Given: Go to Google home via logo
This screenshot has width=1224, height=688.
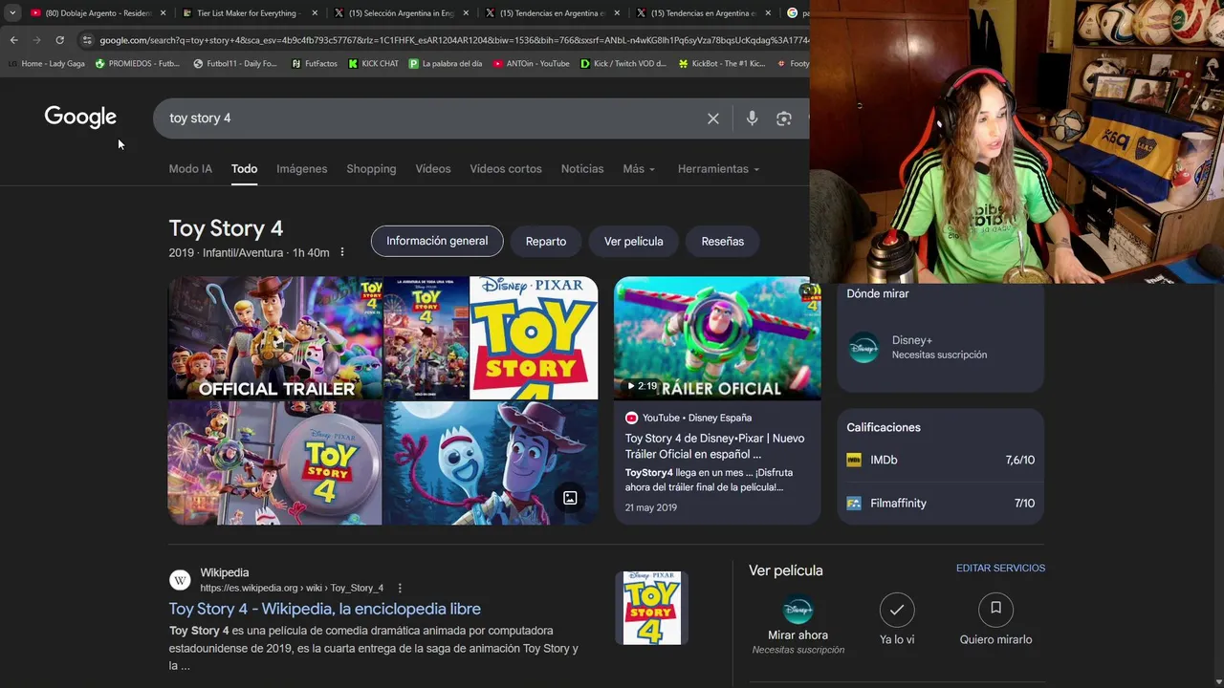Looking at the screenshot, I should click(80, 117).
